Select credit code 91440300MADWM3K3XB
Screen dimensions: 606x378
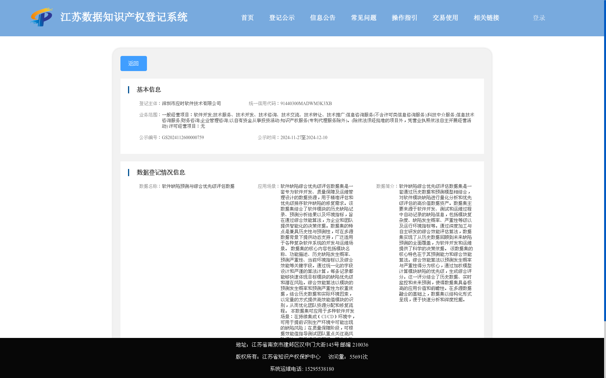tap(306, 104)
